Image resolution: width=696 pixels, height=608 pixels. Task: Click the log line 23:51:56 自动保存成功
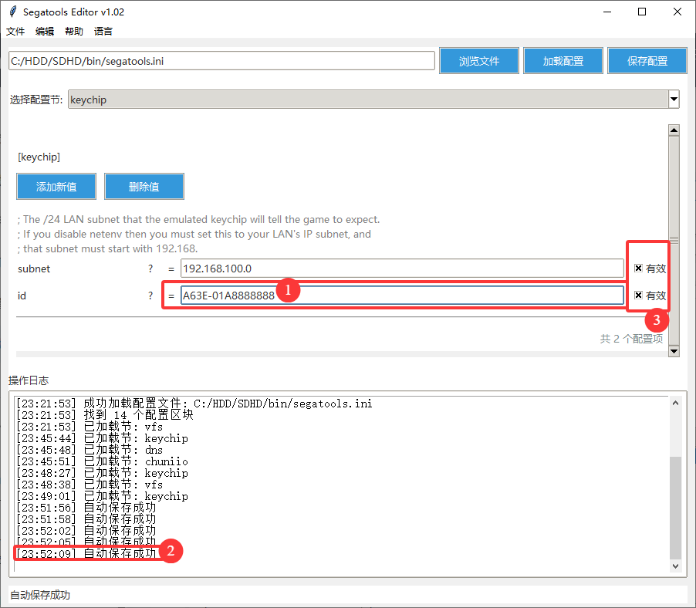86,508
